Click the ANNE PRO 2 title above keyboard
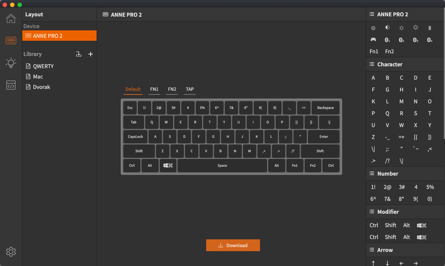 point(126,14)
